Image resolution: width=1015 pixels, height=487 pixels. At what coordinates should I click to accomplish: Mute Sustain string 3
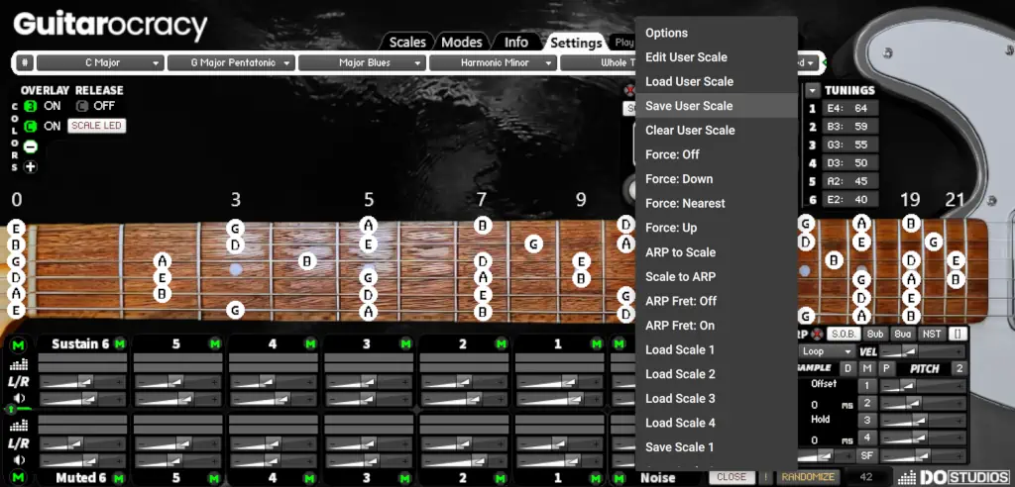pyautogui.click(x=405, y=344)
